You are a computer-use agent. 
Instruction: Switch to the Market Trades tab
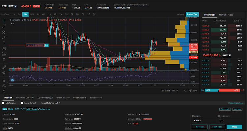[x=226, y=15]
